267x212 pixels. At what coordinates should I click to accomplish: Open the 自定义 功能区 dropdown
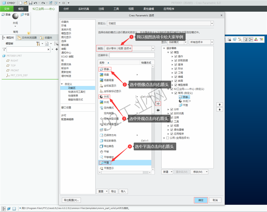(212, 23)
